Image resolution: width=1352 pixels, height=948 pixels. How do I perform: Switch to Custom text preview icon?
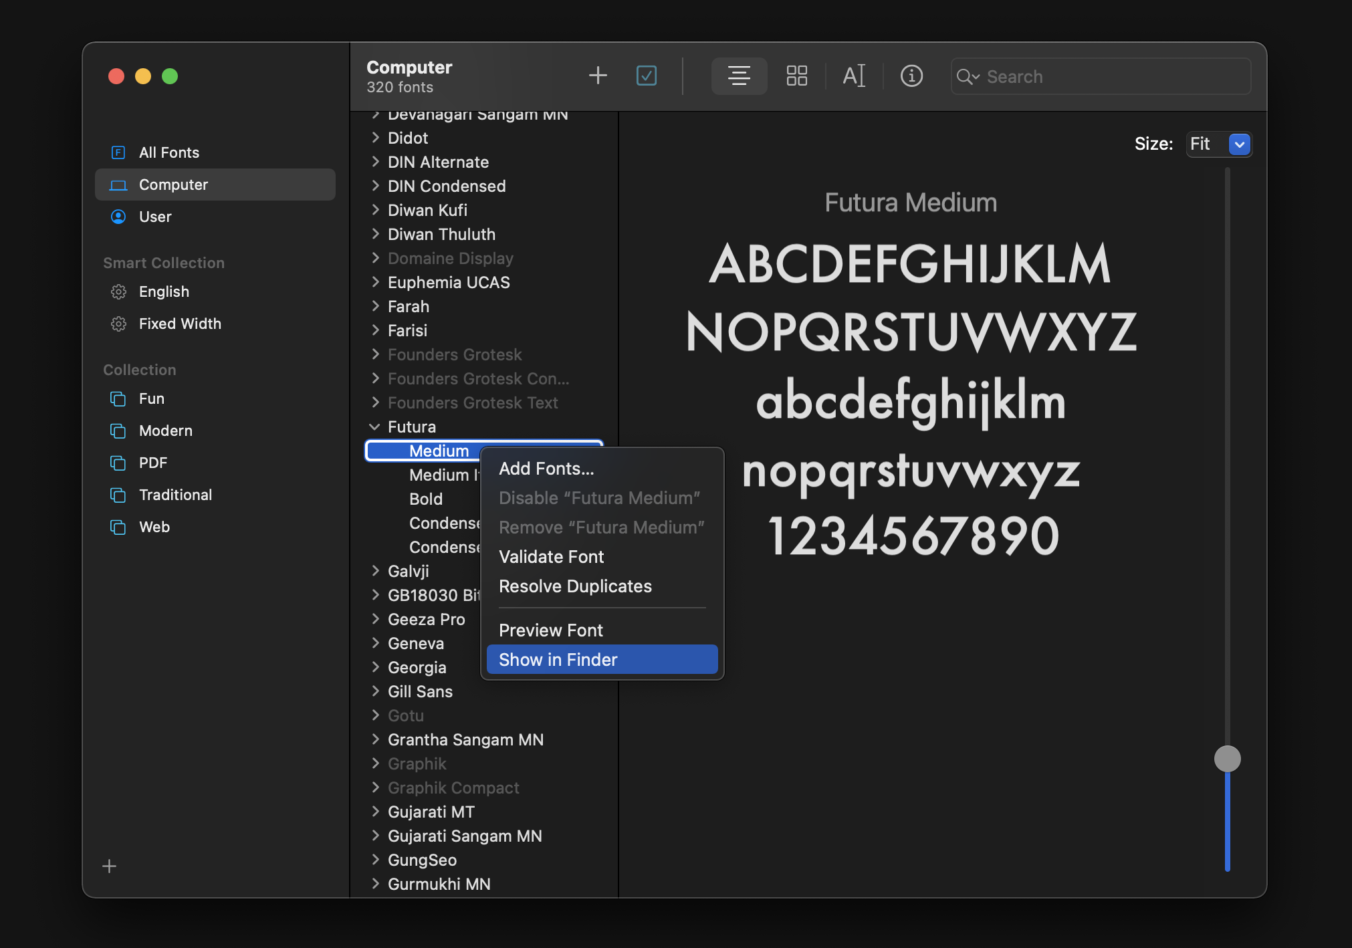[854, 76]
